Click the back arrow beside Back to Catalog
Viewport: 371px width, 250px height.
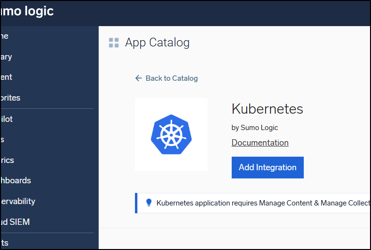click(139, 78)
